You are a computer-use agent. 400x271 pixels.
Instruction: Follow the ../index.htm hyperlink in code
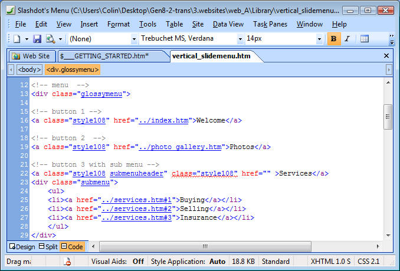163,120
